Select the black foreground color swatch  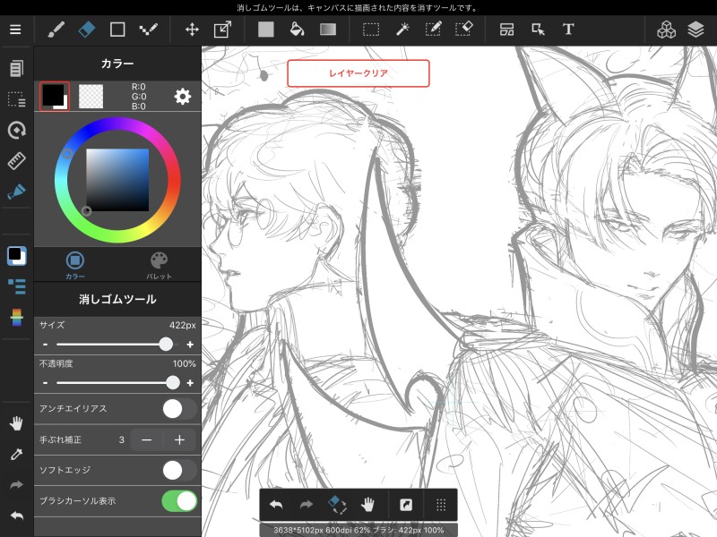[55, 97]
